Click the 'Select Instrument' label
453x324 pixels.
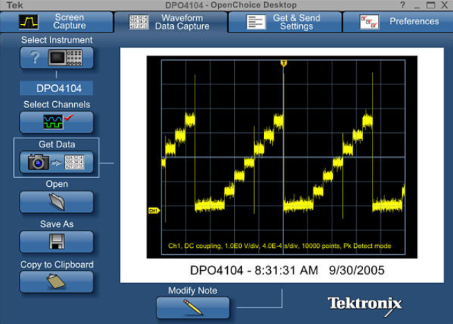(57, 40)
